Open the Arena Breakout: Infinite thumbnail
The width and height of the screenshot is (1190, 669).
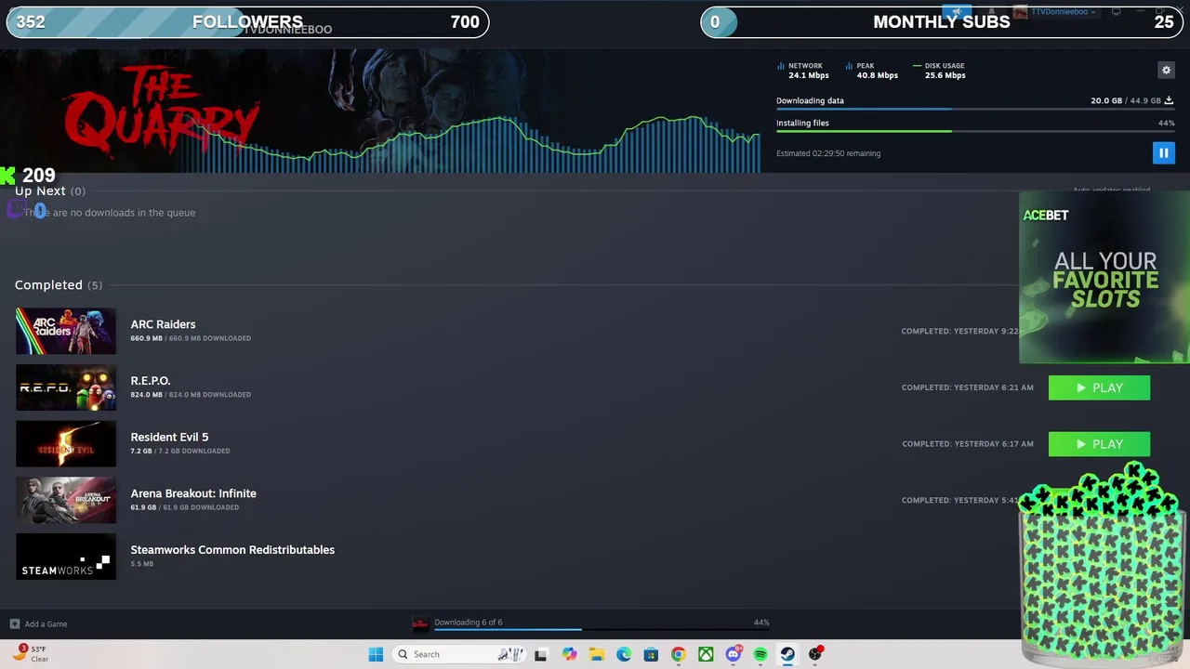tap(66, 500)
